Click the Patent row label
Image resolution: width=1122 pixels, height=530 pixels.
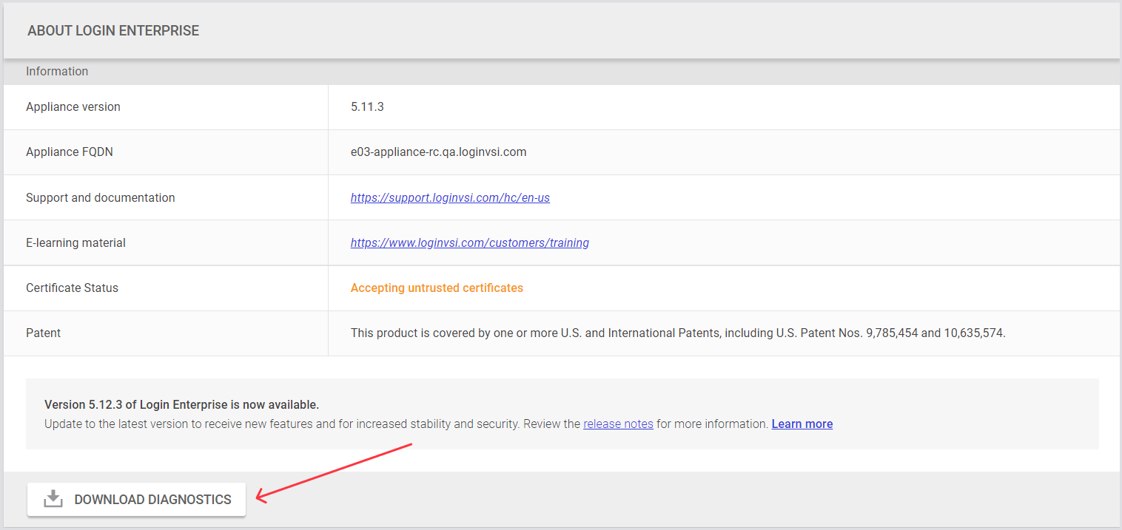coord(44,333)
